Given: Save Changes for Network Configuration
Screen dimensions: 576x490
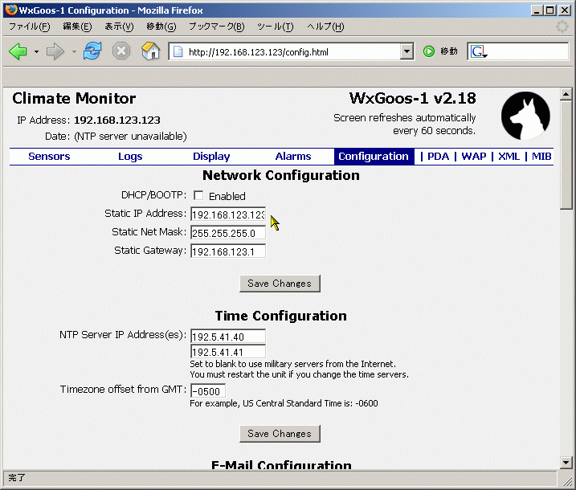Looking at the screenshot, I should pos(280,284).
